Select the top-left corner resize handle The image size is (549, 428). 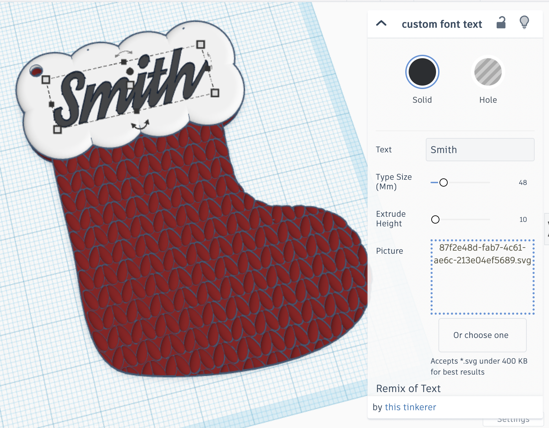click(46, 80)
